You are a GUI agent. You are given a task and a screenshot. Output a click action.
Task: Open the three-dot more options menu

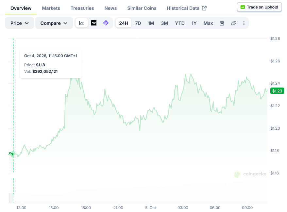[244, 23]
